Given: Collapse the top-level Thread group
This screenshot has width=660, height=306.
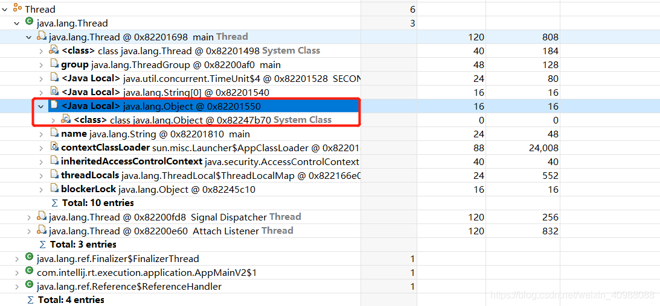Looking at the screenshot, I should [x=5, y=9].
